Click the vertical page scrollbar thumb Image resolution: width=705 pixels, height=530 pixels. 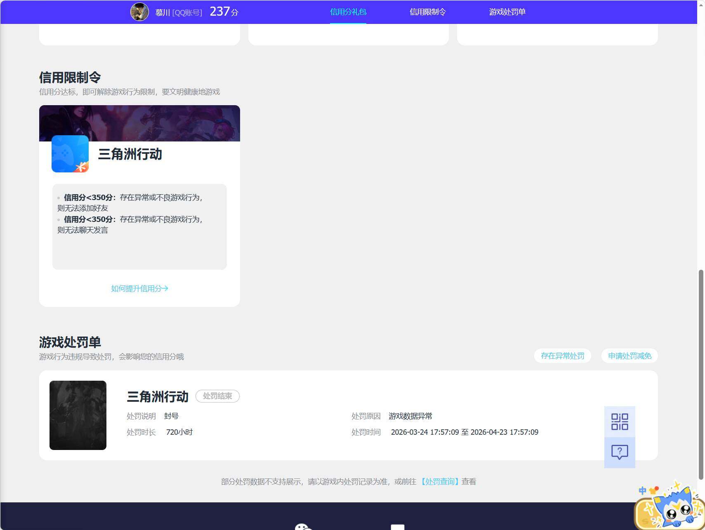point(701,375)
